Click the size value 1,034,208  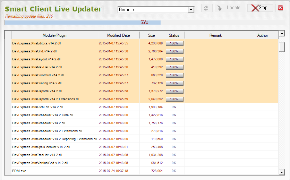point(155,155)
